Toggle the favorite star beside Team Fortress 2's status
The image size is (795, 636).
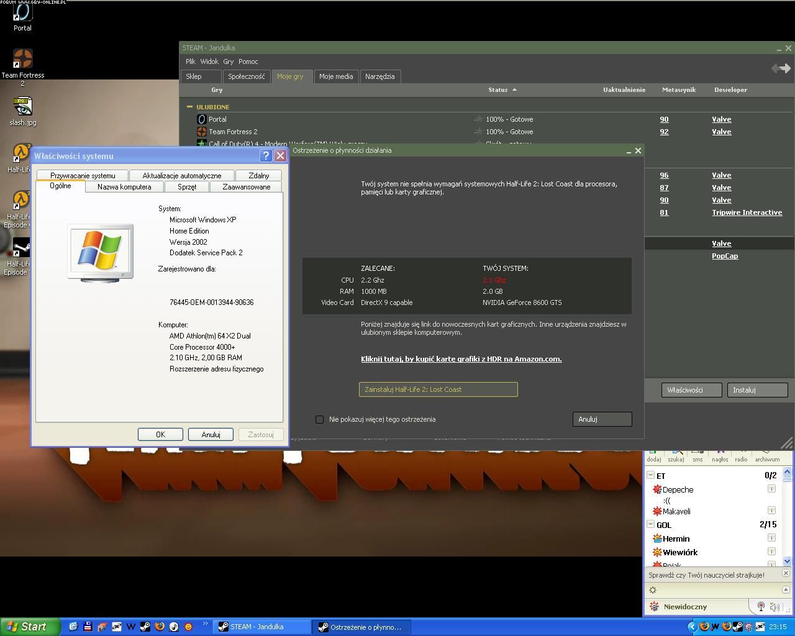pyautogui.click(x=478, y=132)
